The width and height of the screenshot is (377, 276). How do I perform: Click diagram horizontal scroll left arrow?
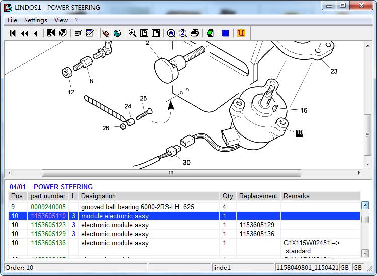pyautogui.click(x=9, y=173)
